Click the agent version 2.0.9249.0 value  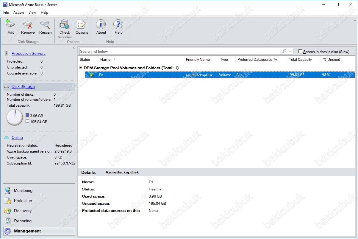pyautogui.click(x=63, y=151)
